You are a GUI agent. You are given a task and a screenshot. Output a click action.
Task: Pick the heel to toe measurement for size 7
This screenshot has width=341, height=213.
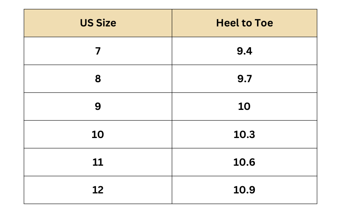point(244,51)
